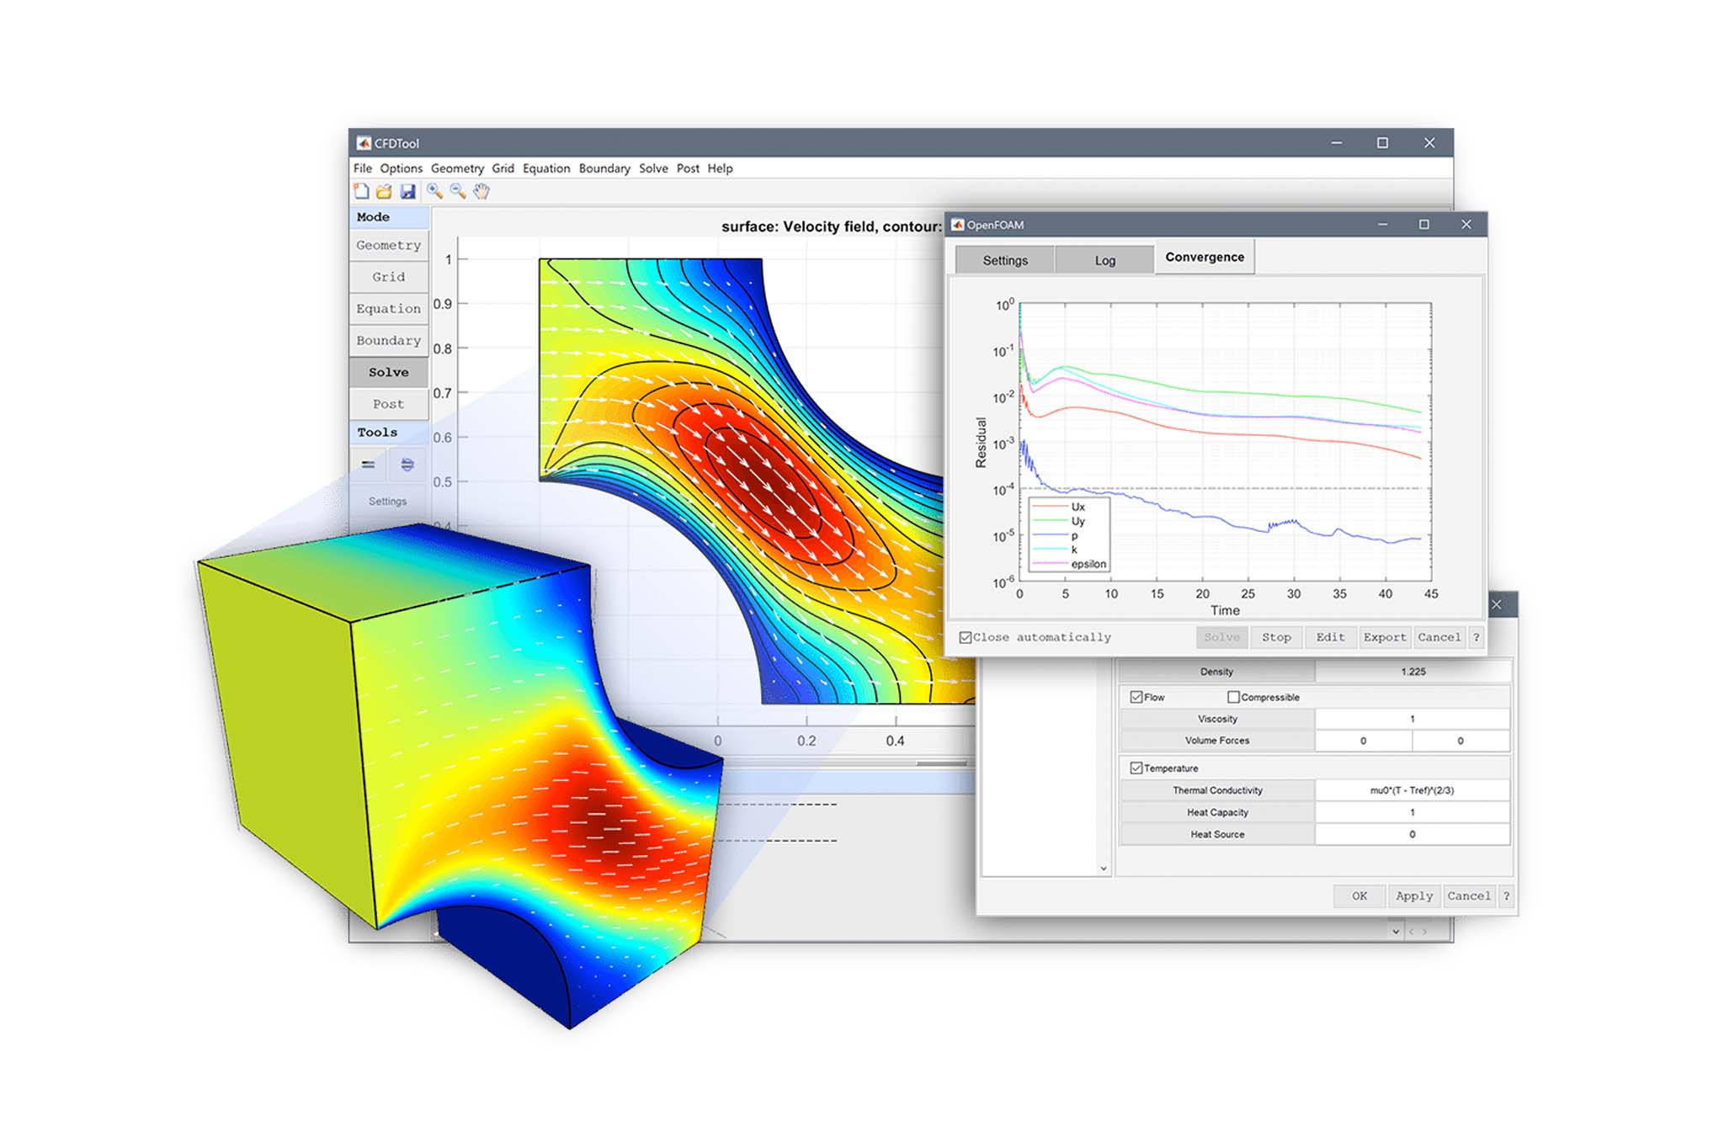Viewport: 1724px width, 1148px height.
Task: Click the second Volume Forces field
Action: (1461, 741)
